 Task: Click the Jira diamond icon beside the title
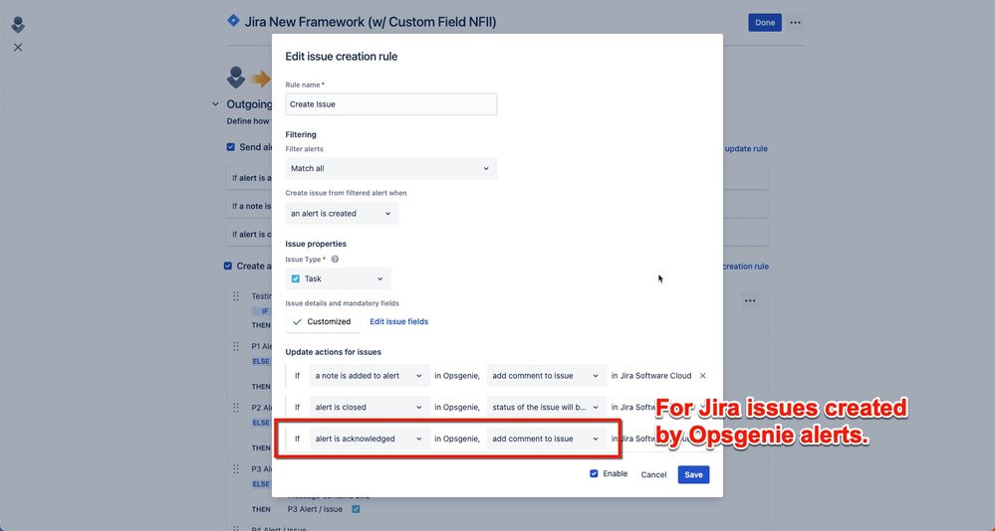(233, 21)
